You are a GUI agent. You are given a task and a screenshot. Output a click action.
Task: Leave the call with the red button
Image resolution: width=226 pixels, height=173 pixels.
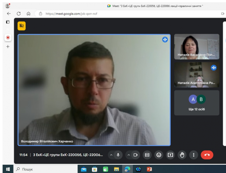[207, 155]
